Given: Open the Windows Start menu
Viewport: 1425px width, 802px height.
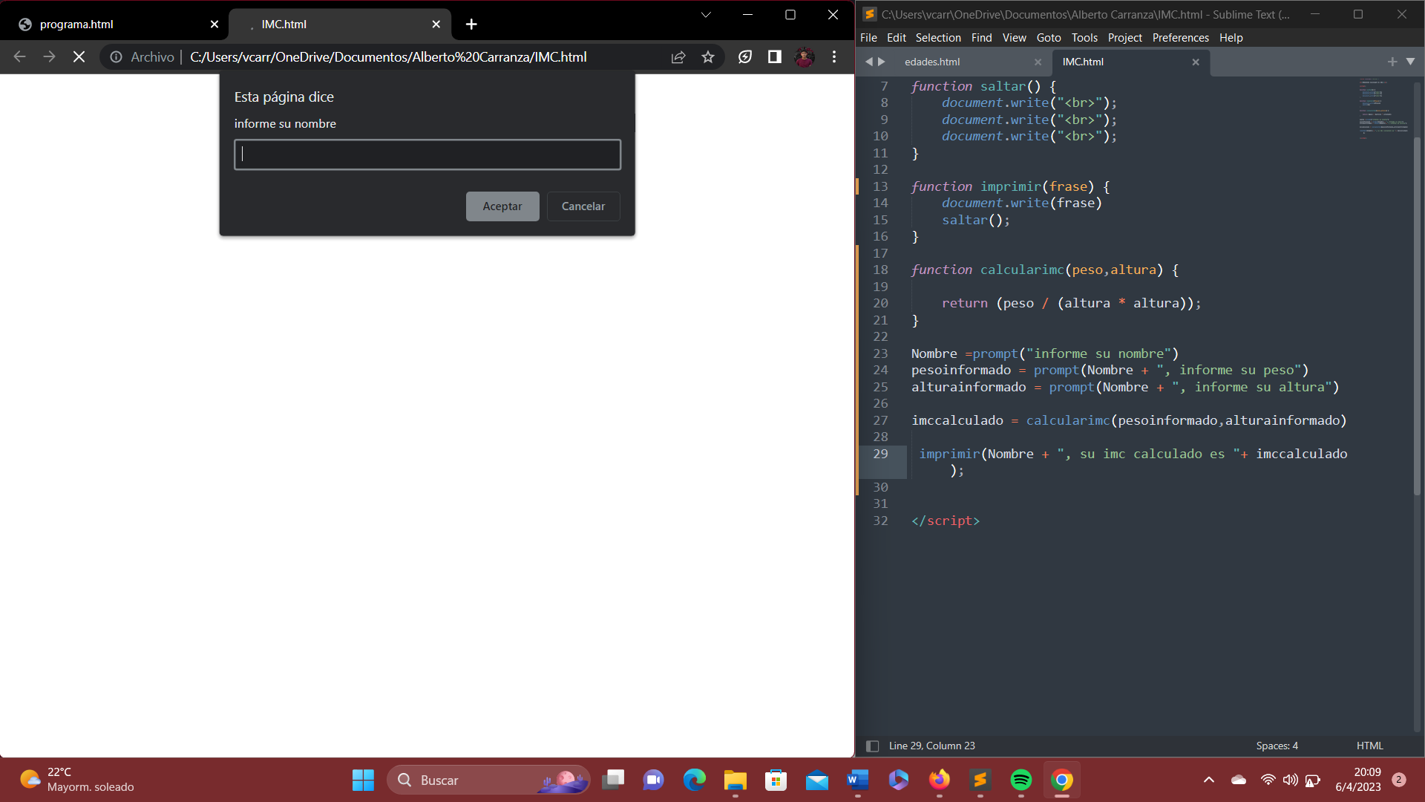Looking at the screenshot, I should pyautogui.click(x=363, y=780).
